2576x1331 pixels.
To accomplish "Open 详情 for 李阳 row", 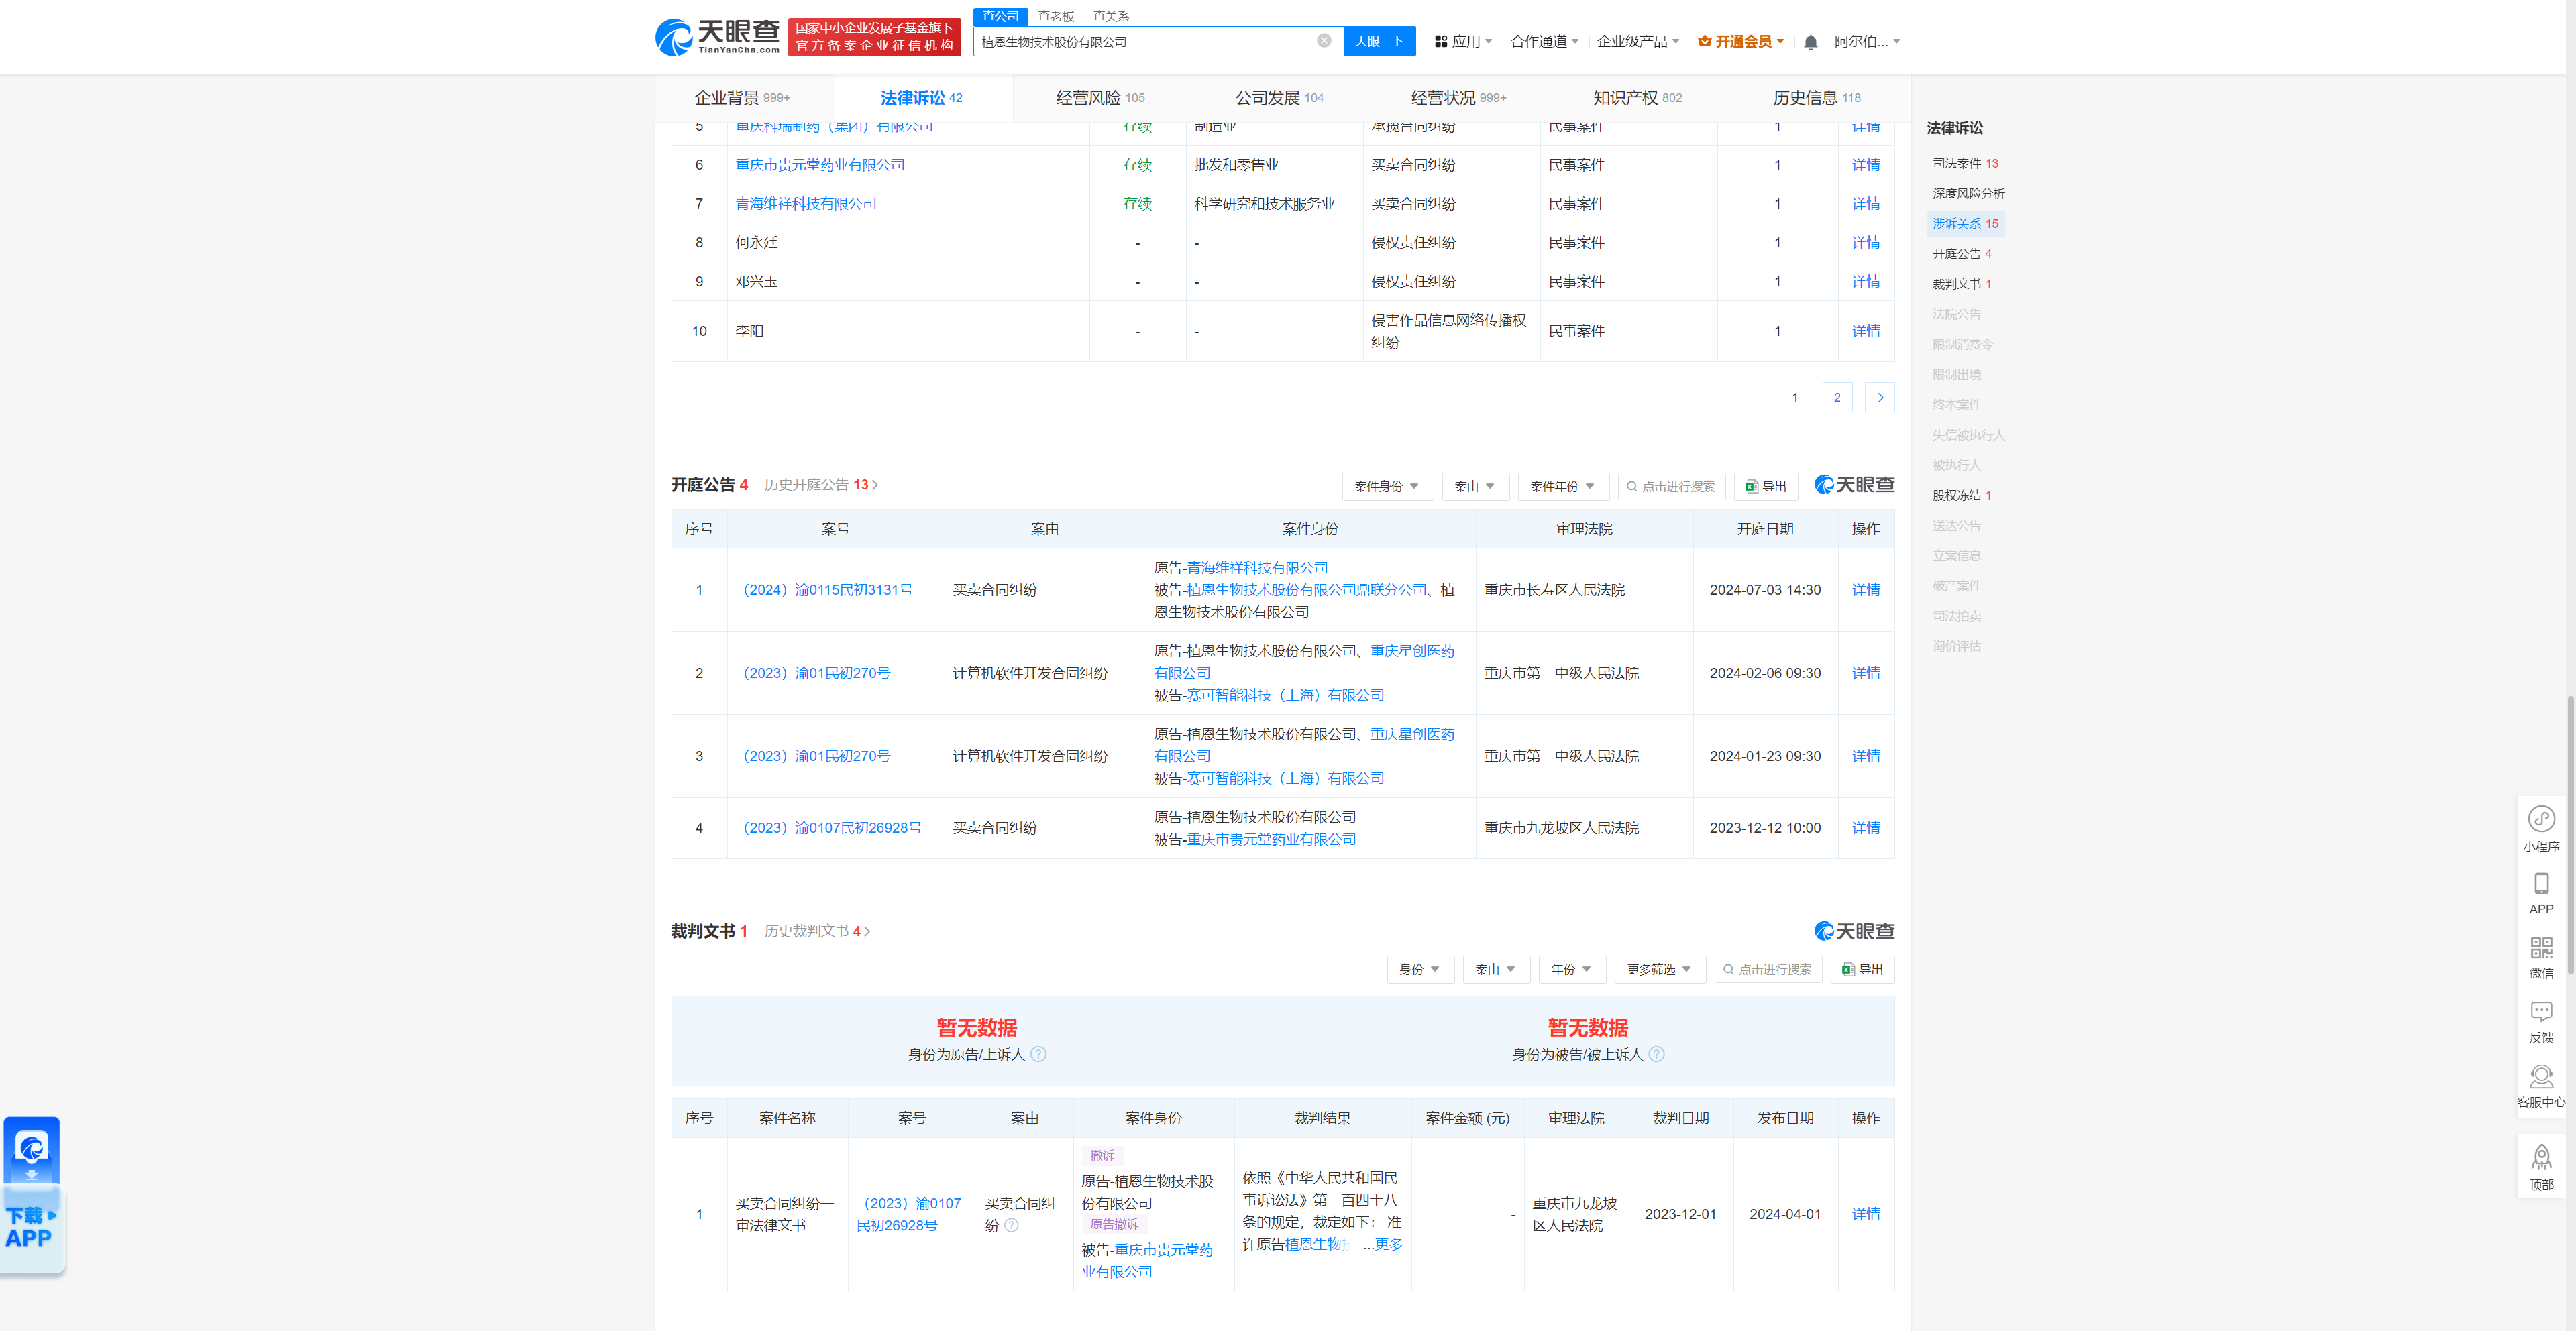I will click(x=1865, y=332).
